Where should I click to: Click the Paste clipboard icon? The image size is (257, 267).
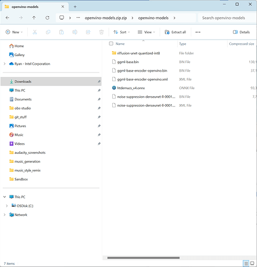(x=61, y=32)
